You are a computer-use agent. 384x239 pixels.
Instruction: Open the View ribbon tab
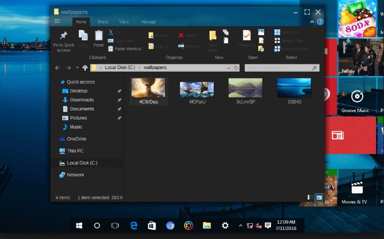(124, 22)
